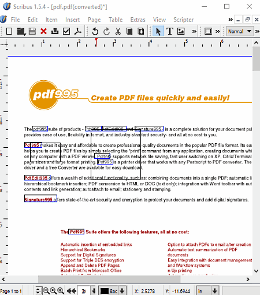The height and width of the screenshot is (295, 260).
Task: Open the View menu
Action: (x=159, y=20)
